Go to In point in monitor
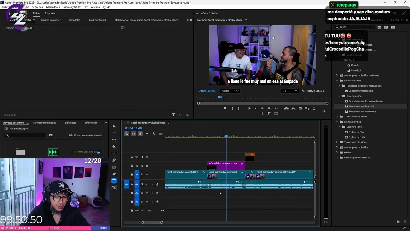This screenshot has width=410, height=231. pos(249,108)
